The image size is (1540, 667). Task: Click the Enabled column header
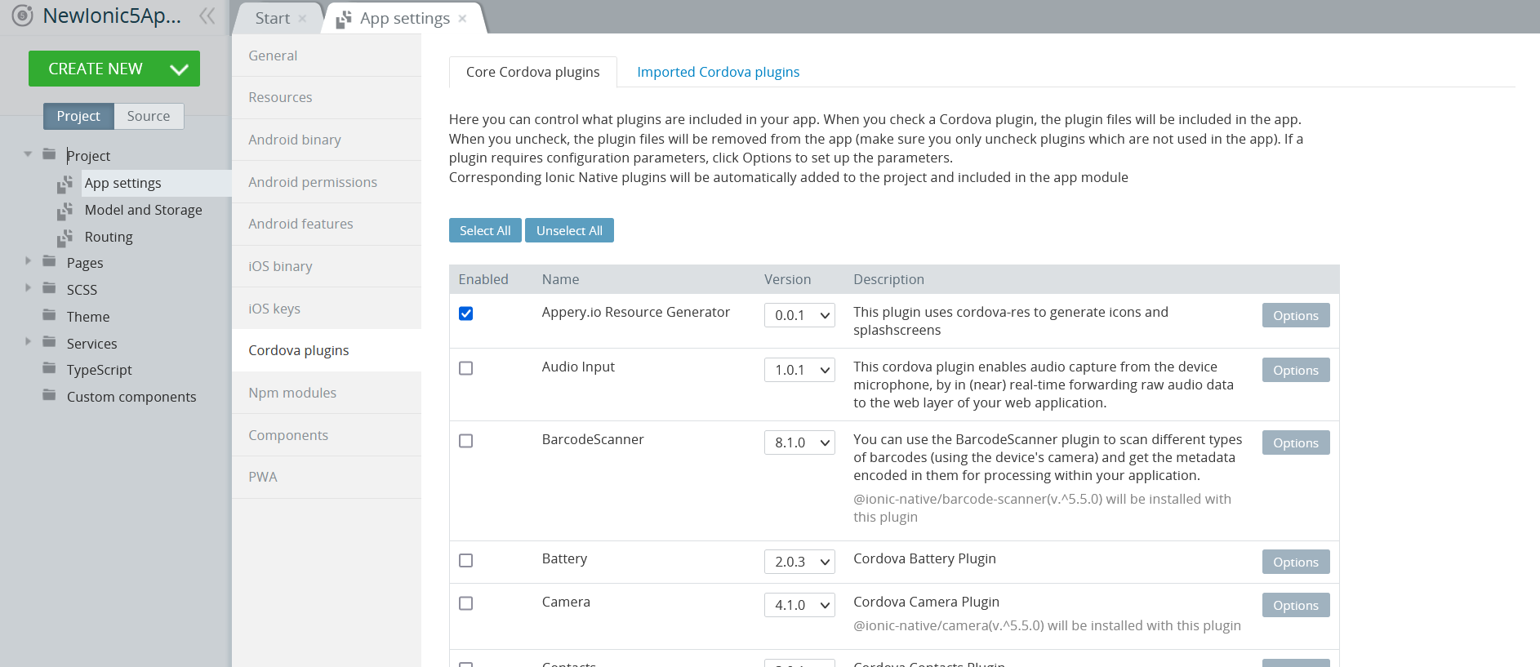[x=483, y=279]
